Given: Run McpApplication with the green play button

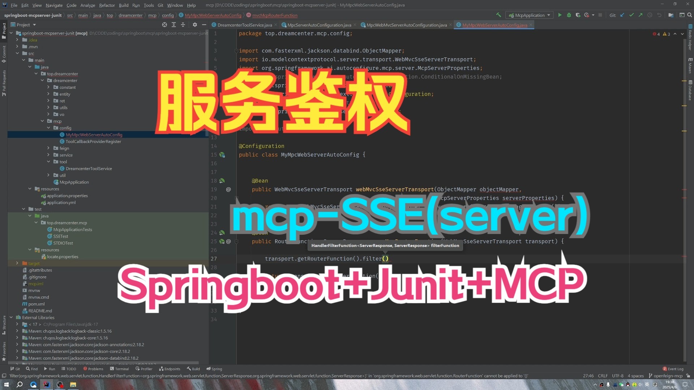Looking at the screenshot, I should (x=560, y=15).
